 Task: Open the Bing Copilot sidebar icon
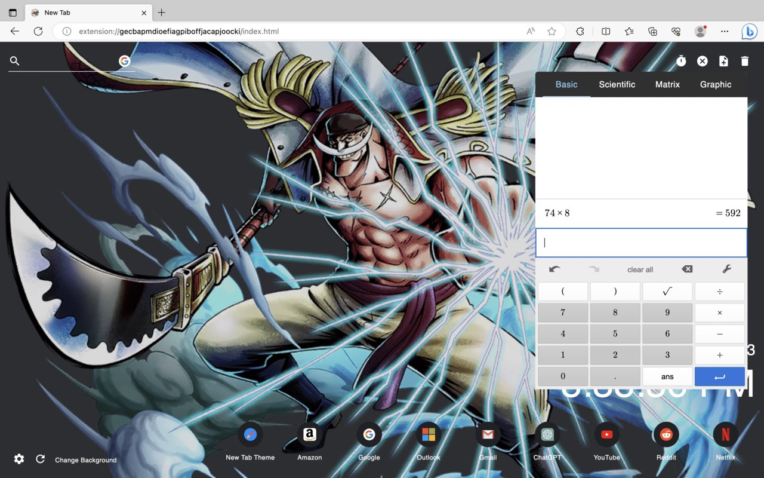[749, 31]
